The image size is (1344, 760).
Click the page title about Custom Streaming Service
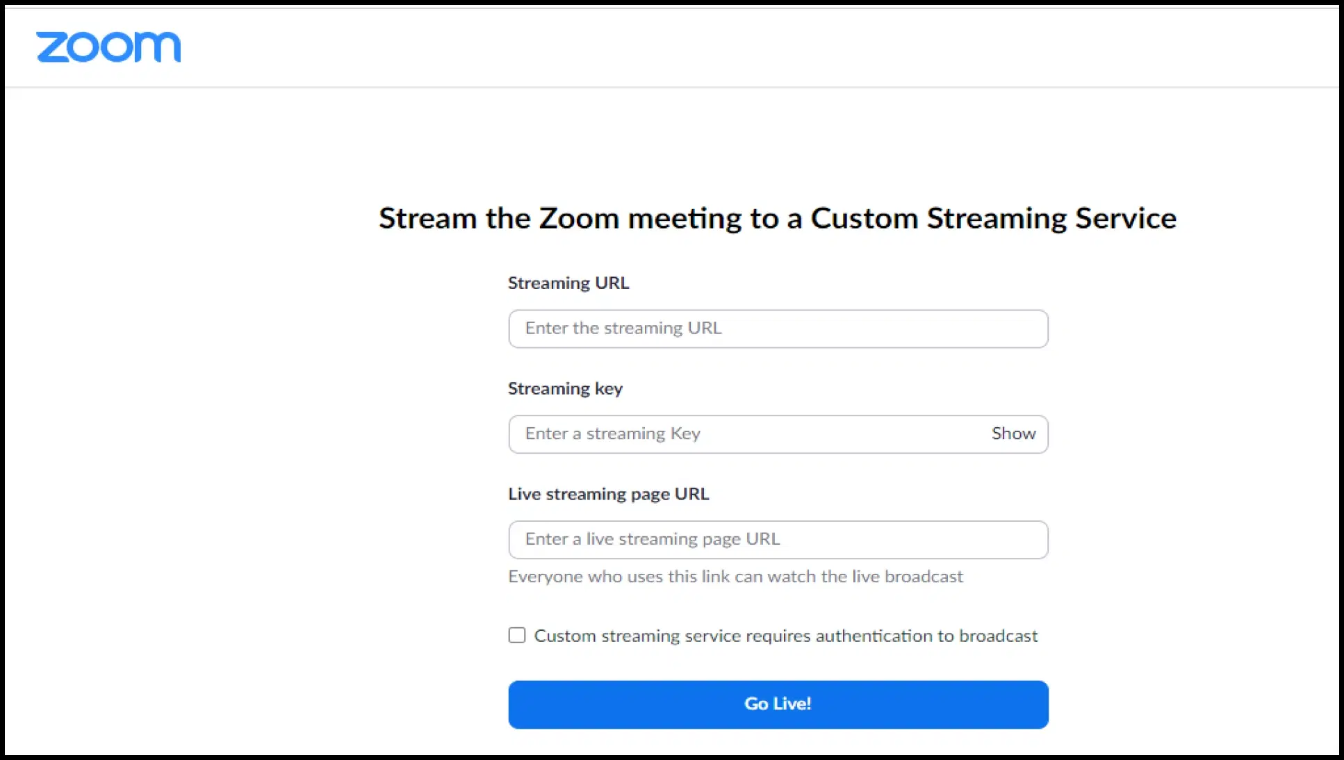(x=778, y=217)
